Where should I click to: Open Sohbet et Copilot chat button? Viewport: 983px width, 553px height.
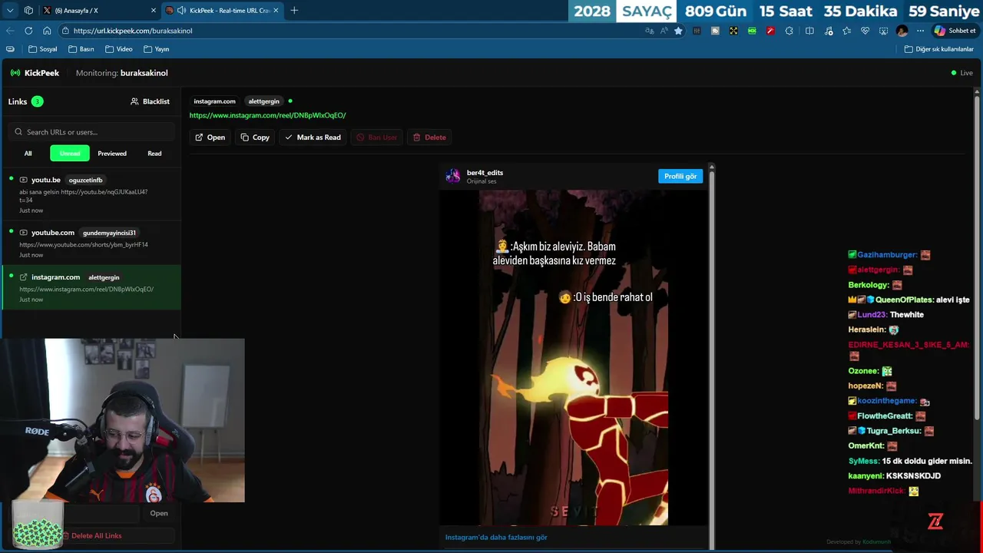pos(955,31)
